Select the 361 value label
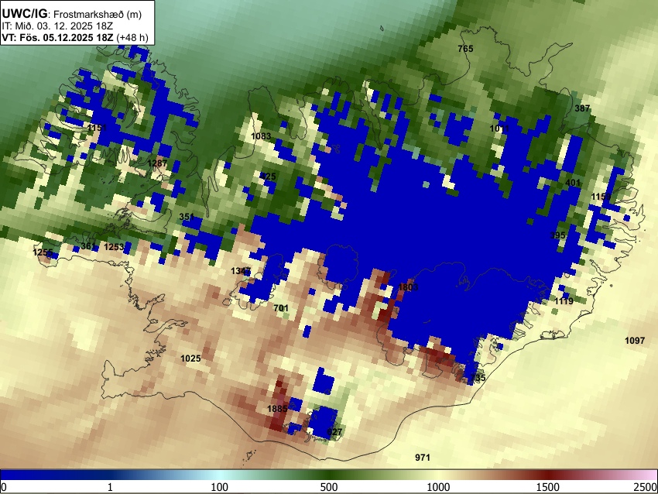 tap(88, 246)
